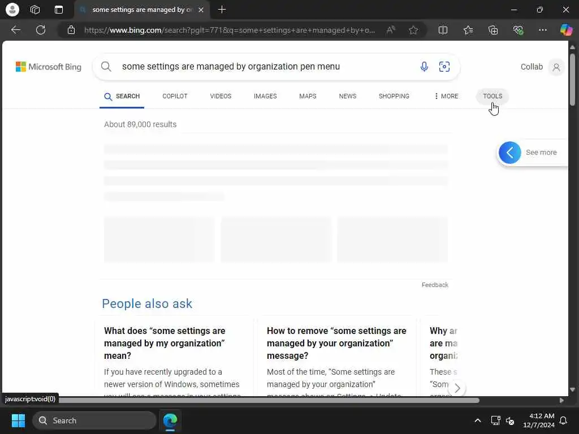Viewport: 579px width, 434px height.
Task: Open Browser essentials heart icon
Action: (x=518, y=30)
